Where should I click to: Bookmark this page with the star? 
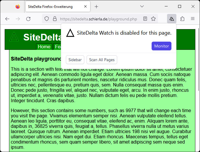click(153, 19)
